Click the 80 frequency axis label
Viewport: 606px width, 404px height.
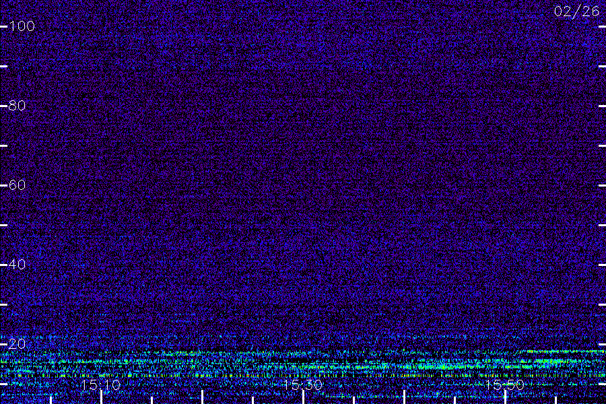point(18,106)
